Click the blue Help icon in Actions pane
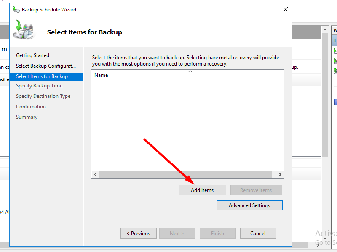The width and height of the screenshot is (337, 252). click(x=335, y=102)
